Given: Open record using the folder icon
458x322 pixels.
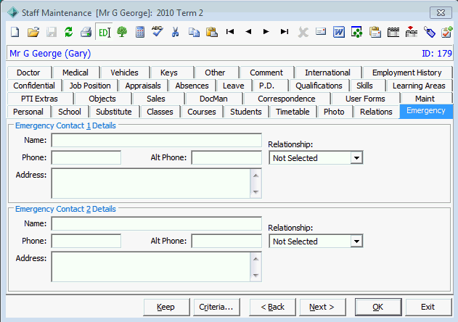Looking at the screenshot, I should click(x=33, y=31).
